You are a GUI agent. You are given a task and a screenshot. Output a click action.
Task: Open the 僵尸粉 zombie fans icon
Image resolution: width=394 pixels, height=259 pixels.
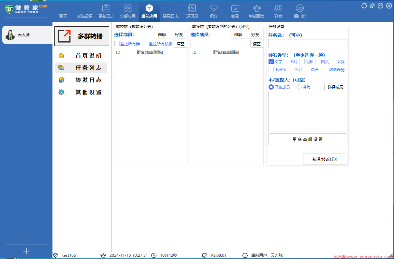300,9
